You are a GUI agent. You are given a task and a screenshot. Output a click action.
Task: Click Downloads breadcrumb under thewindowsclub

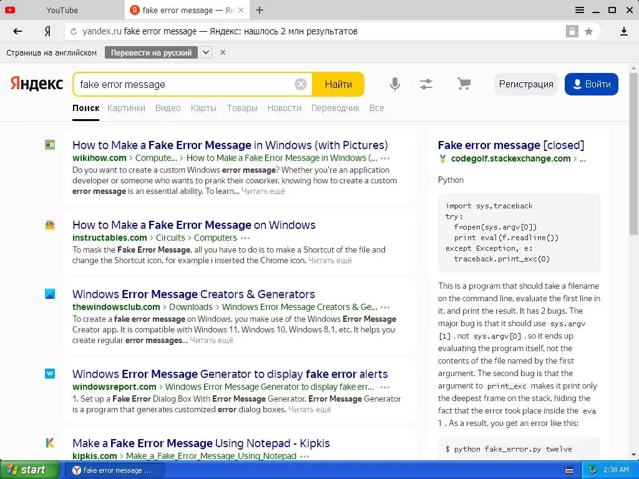pyautogui.click(x=191, y=307)
